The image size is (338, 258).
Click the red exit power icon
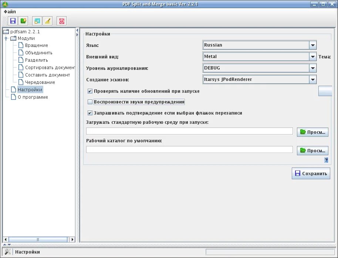pyautogui.click(x=62, y=21)
